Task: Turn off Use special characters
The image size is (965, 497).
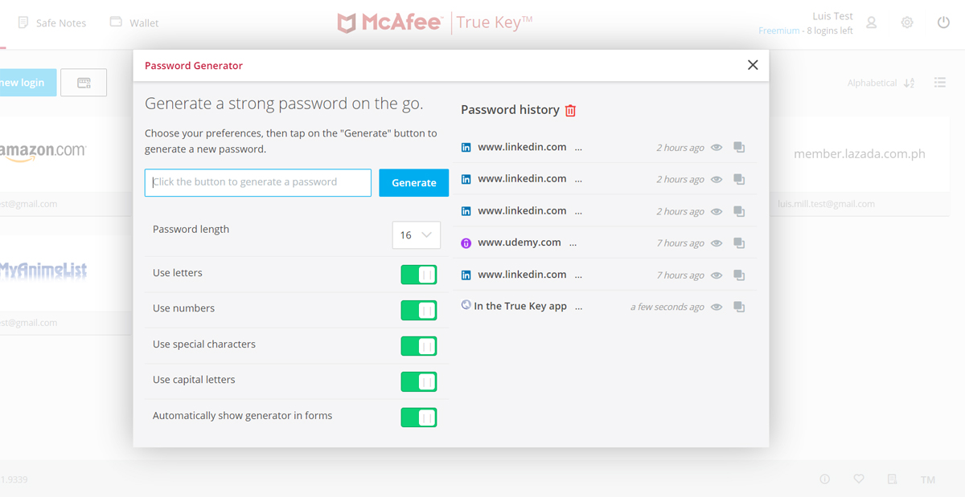Action: click(x=418, y=345)
